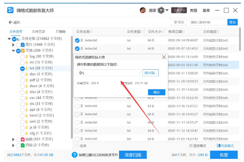The image size is (244, 162).
Task: Check index.txt dated 2020-11-16 15:07:57
Action: point(77,106)
